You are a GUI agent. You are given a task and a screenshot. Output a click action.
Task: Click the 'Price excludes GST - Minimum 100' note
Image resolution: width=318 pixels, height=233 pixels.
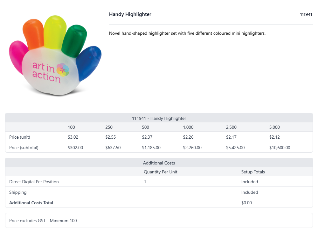click(43, 221)
